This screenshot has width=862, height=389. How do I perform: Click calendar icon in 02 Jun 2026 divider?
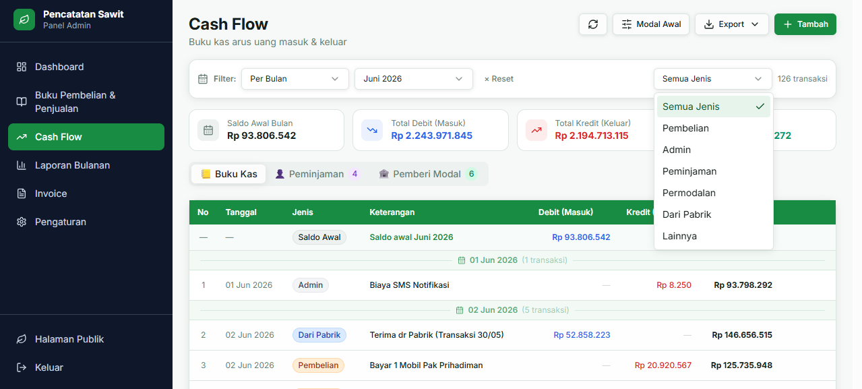(x=460, y=310)
